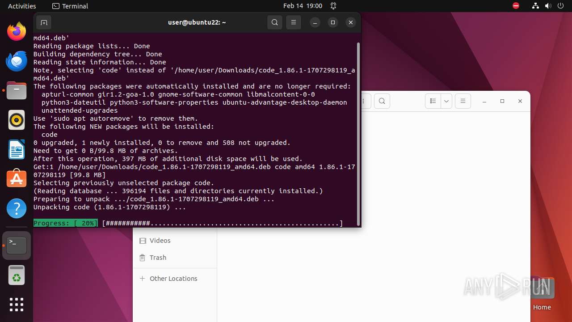
Task: Click 'Reading state information... Done' line
Action: click(x=100, y=62)
